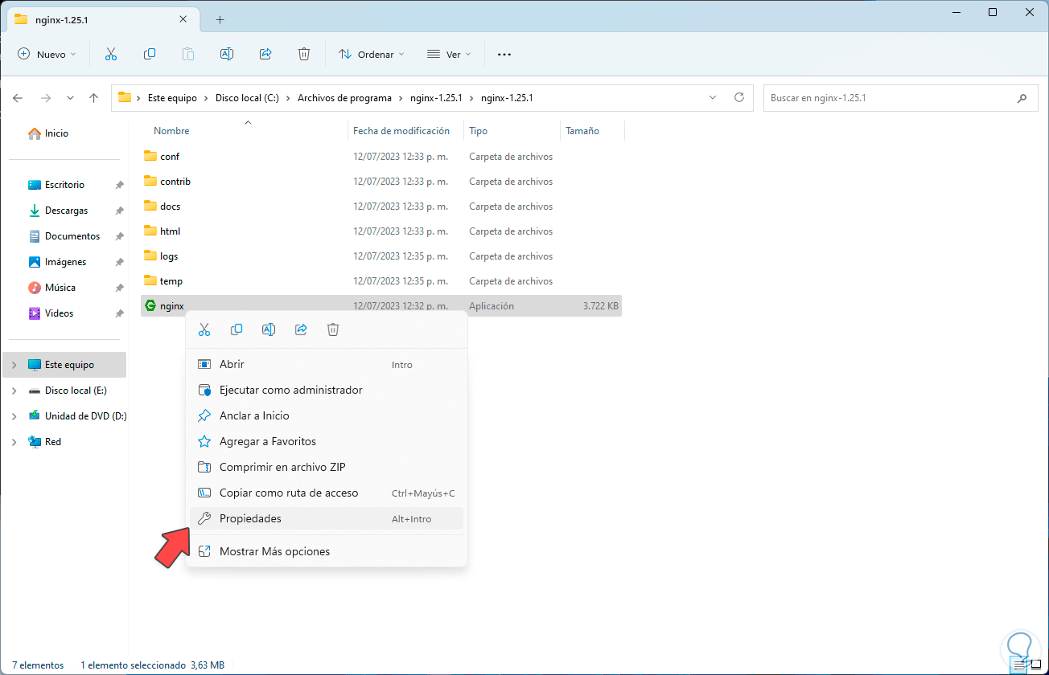Rename using the context menu rename icon
1049x675 pixels.
pyautogui.click(x=269, y=329)
